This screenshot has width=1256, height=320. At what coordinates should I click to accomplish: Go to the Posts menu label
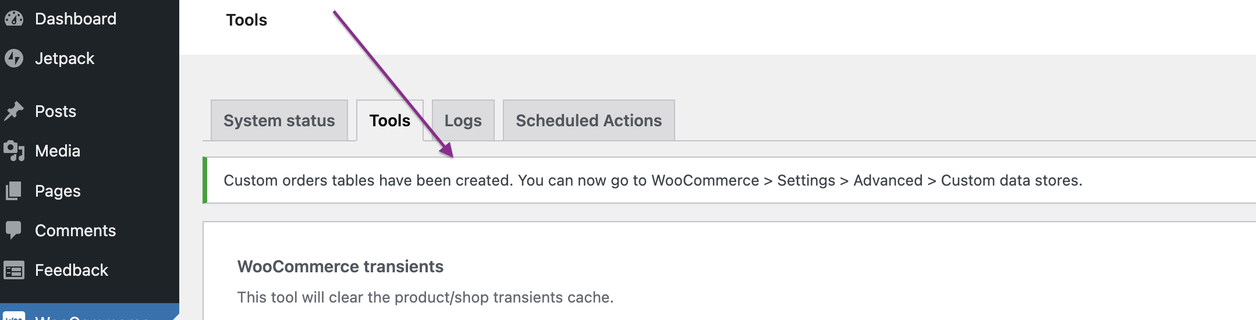[x=55, y=111]
